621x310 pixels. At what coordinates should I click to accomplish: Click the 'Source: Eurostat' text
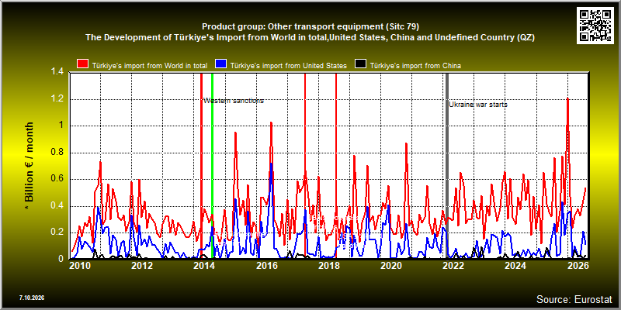coord(574,299)
